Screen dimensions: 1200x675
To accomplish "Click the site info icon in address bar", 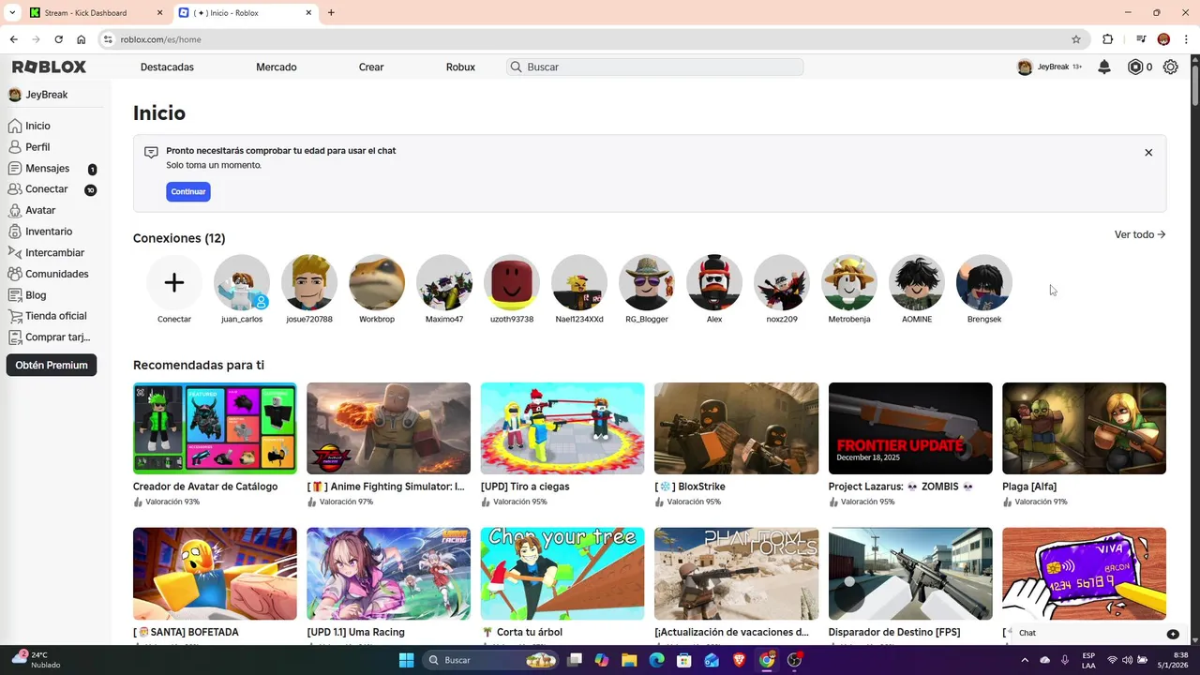I will point(108,39).
